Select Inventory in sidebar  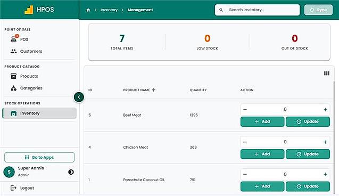pyautogui.click(x=39, y=113)
